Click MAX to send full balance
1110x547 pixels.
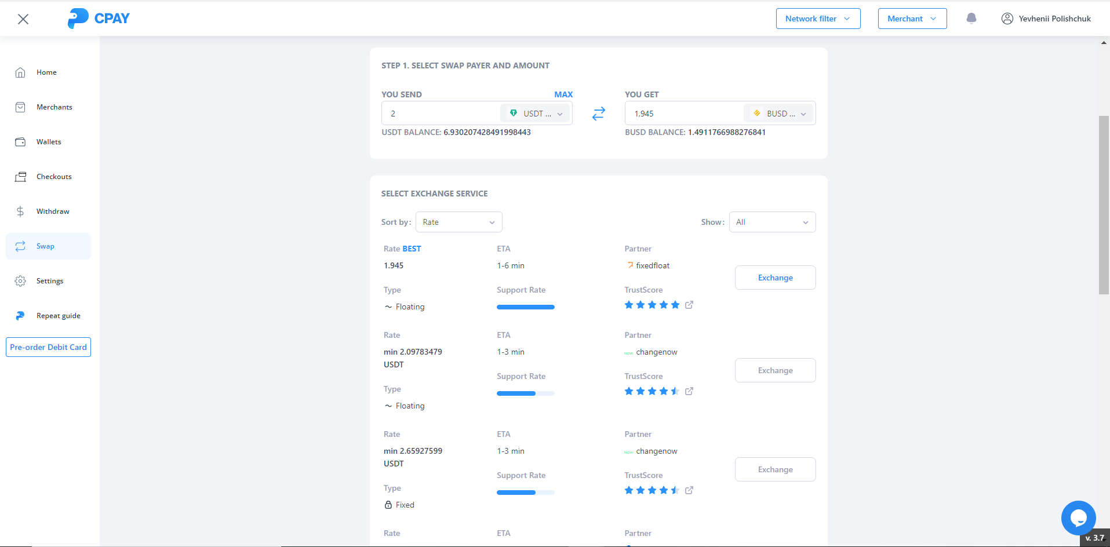click(563, 94)
